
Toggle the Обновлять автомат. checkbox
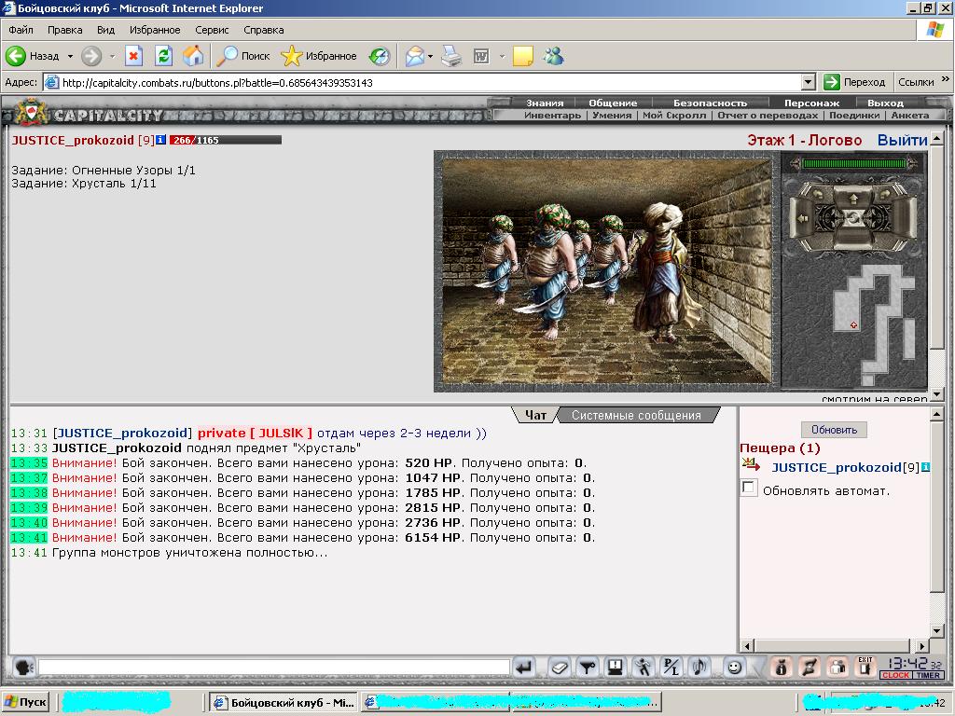[749, 488]
